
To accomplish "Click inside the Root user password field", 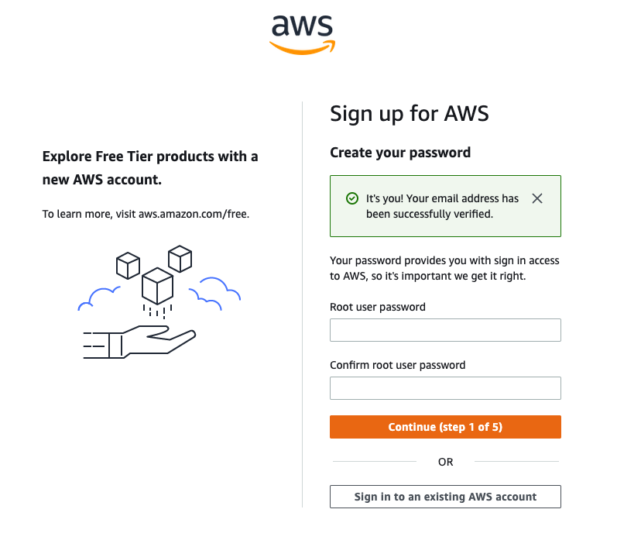I will coord(445,329).
